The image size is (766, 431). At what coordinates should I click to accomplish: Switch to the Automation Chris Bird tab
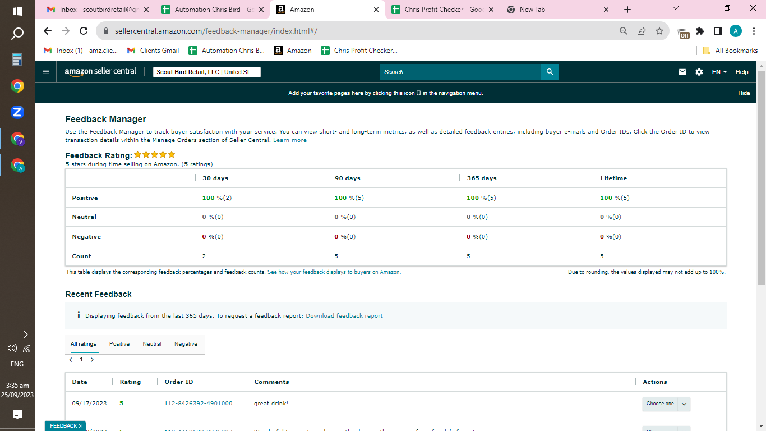pos(213,10)
